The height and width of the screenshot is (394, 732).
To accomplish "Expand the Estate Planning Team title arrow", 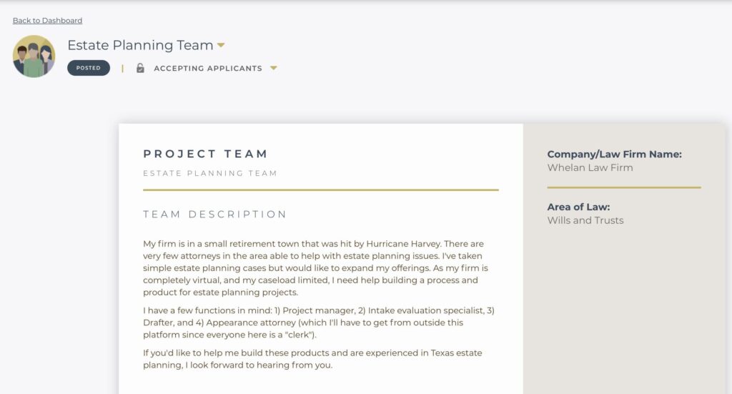I will 221,45.
